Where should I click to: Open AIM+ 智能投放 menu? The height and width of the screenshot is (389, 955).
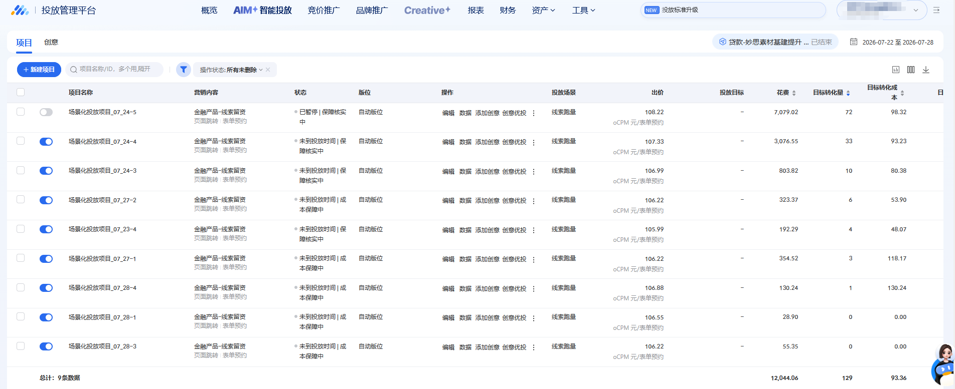click(262, 10)
